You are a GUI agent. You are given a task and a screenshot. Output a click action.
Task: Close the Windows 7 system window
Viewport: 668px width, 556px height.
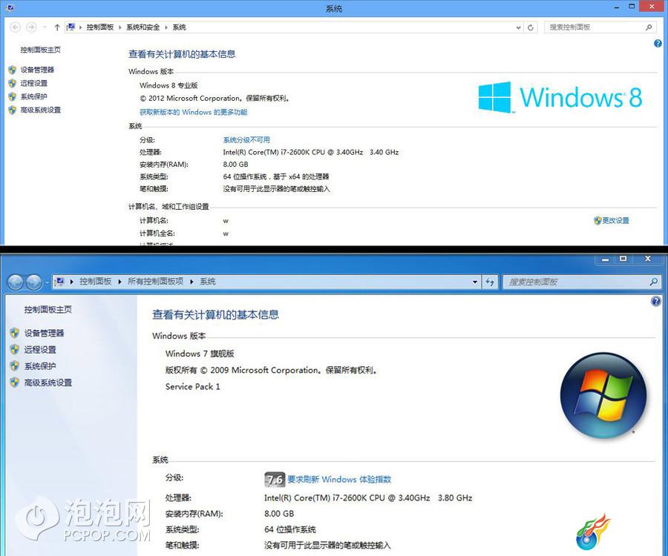tap(648, 259)
